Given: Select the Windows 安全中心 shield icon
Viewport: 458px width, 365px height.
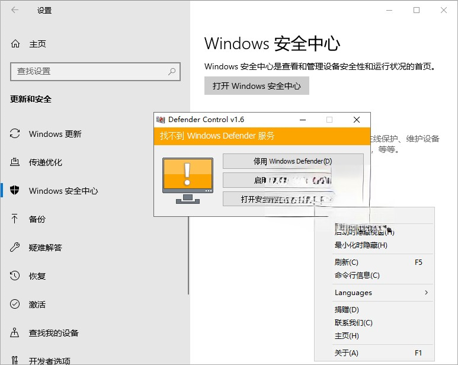Looking at the screenshot, I should click(x=15, y=190).
